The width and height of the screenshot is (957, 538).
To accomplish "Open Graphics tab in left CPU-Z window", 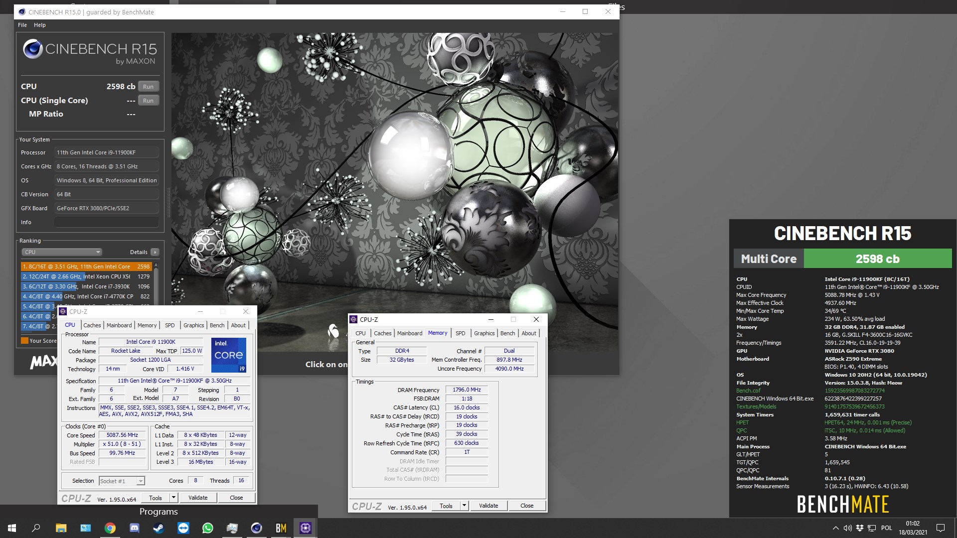I will click(x=194, y=325).
